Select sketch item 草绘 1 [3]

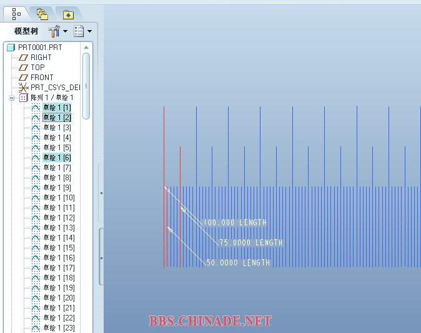point(57,128)
